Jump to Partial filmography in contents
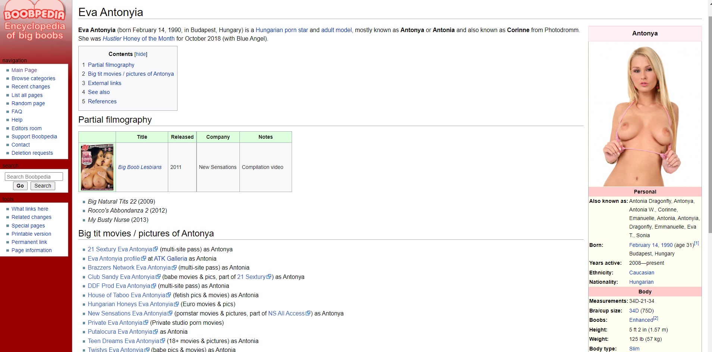712x352 pixels. coord(111,65)
